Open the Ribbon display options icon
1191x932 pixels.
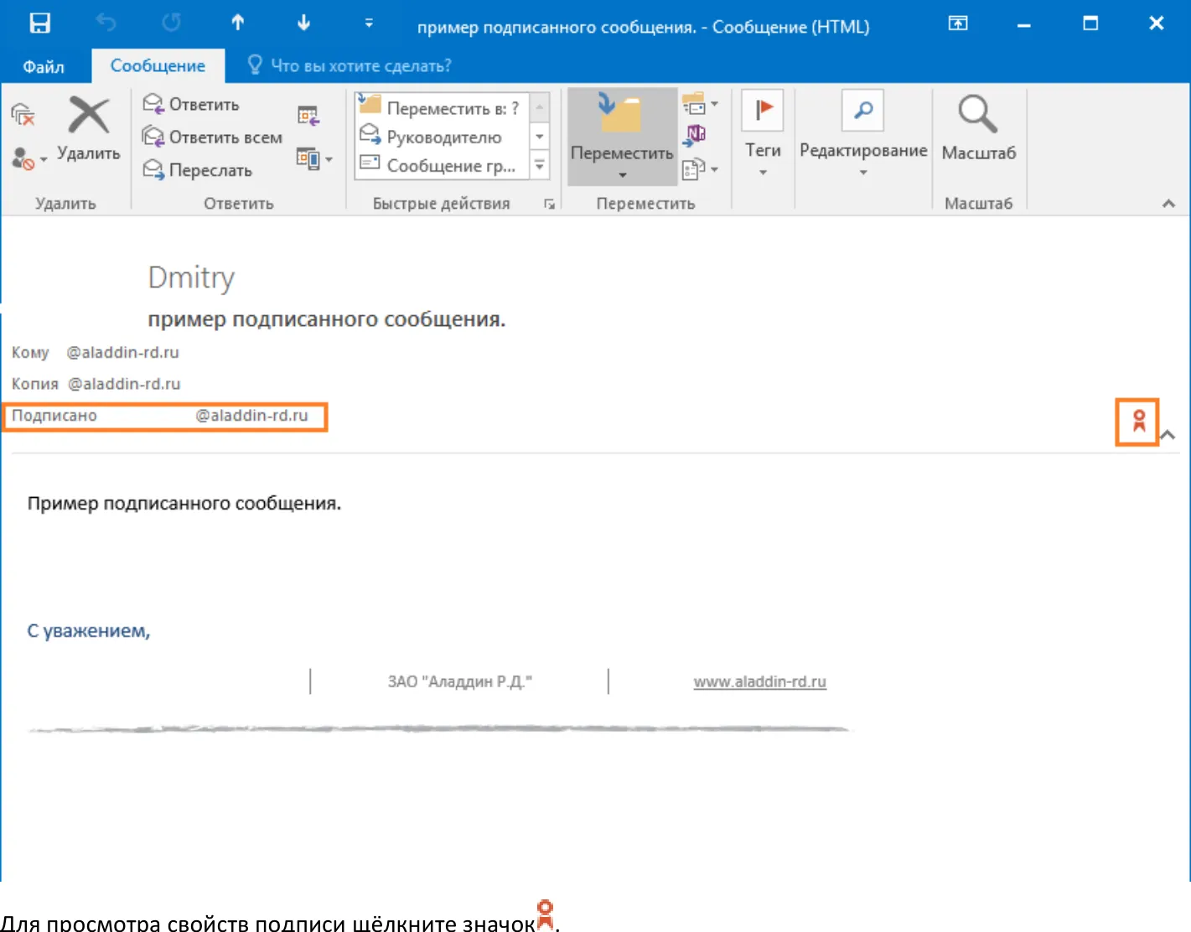coord(957,23)
